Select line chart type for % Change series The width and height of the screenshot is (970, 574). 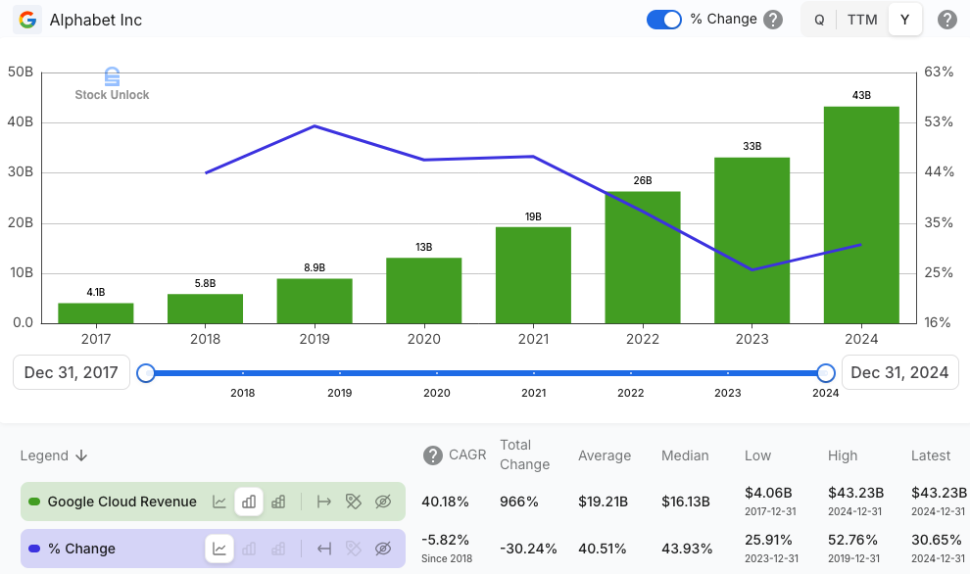coord(219,549)
